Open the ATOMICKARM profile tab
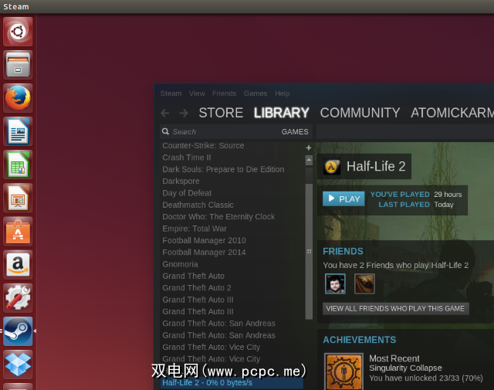Image resolution: width=494 pixels, height=390 pixels. tap(452, 113)
